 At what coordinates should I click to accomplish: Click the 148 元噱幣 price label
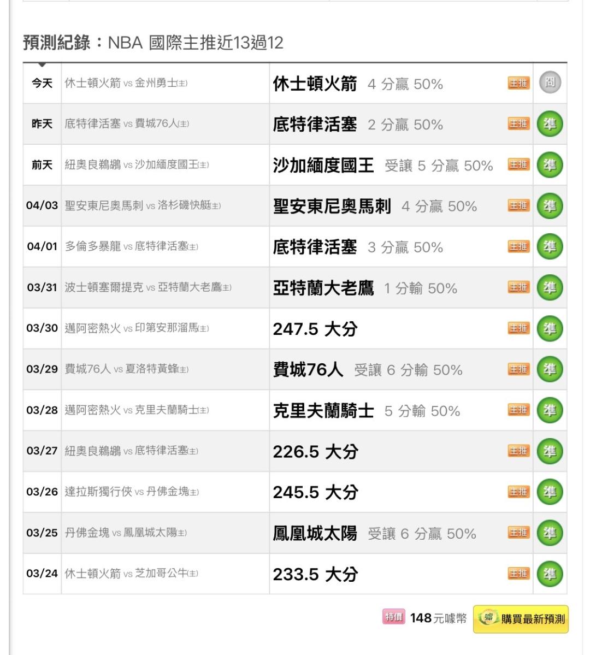pyautogui.click(x=438, y=618)
